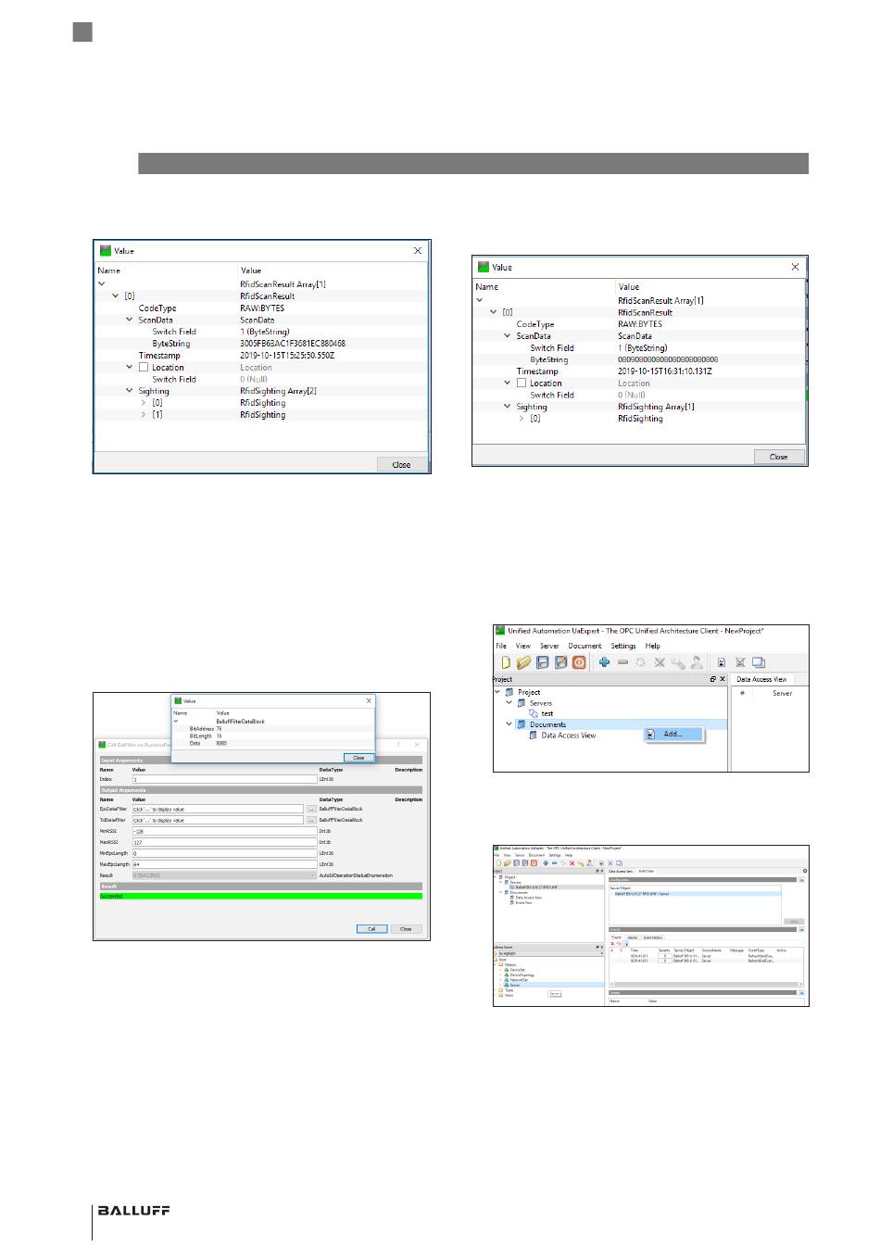
Task: Click Disconnect Server icon in larger UaExpert toolbar
Action: 660,662
